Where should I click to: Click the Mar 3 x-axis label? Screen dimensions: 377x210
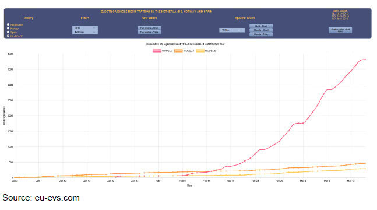(x=303, y=181)
